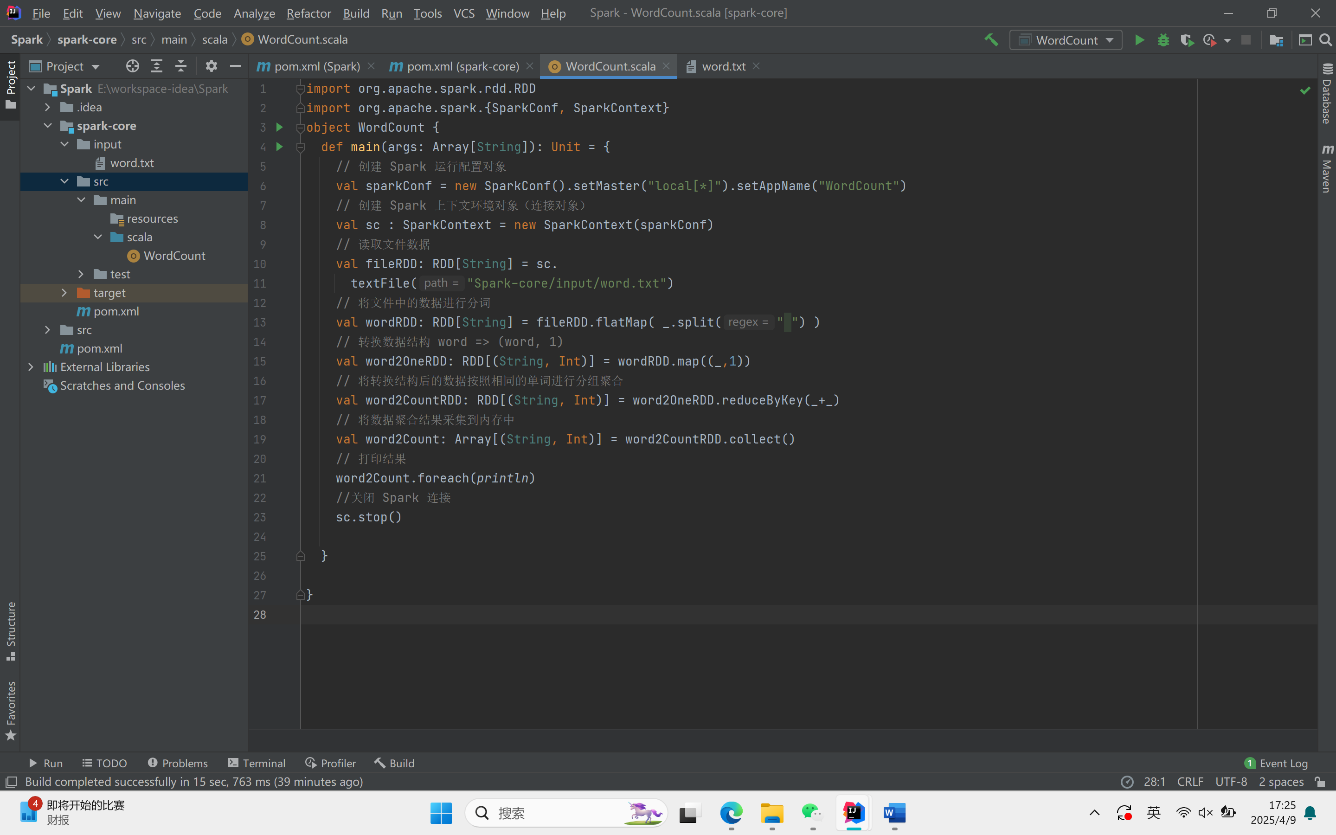Fold the object WordCount block

301,128
